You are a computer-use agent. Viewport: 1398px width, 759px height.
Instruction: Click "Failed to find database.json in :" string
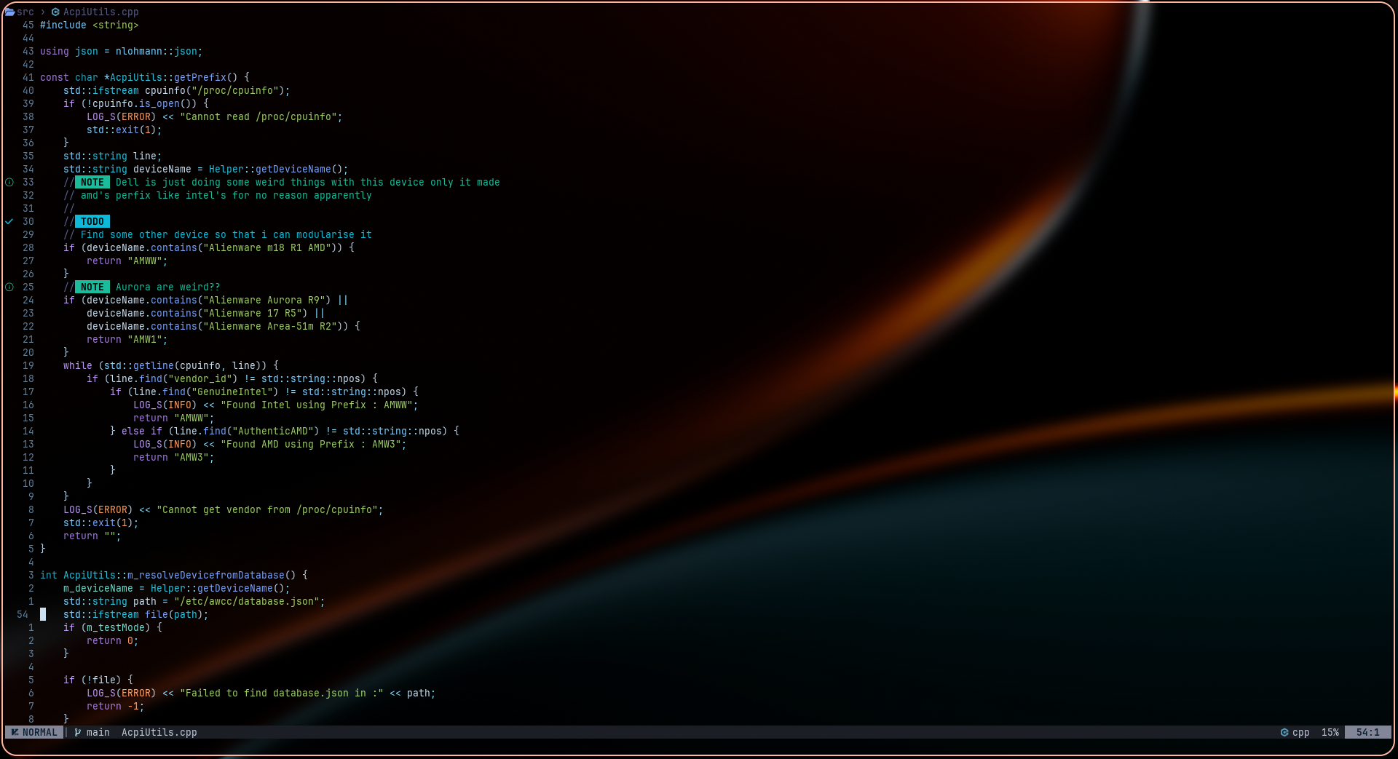coord(282,694)
